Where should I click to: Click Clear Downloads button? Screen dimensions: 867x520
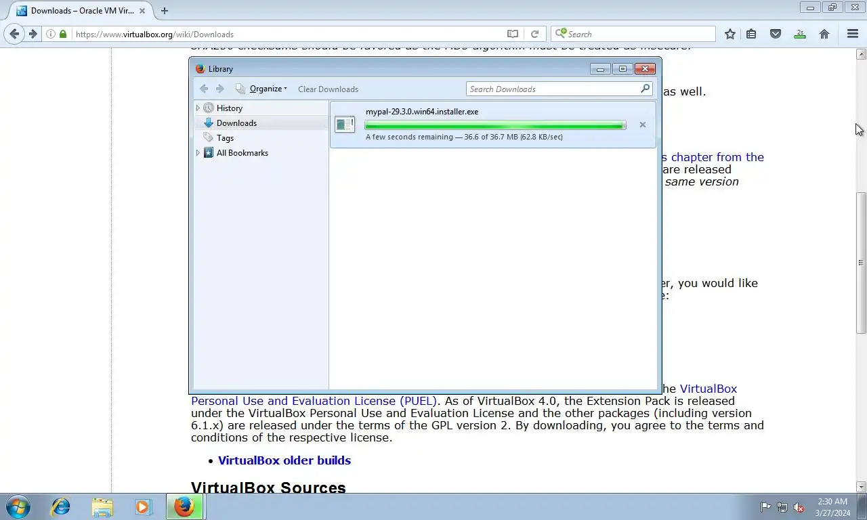point(328,89)
